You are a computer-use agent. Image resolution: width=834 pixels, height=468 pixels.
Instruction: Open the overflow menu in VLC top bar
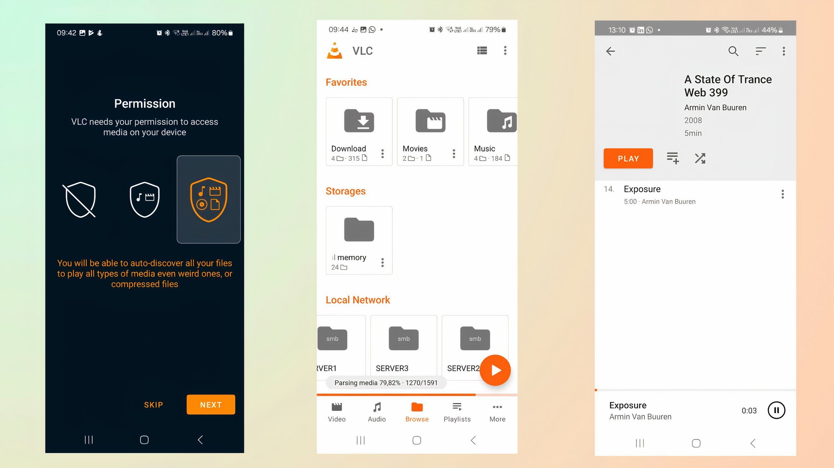click(505, 50)
